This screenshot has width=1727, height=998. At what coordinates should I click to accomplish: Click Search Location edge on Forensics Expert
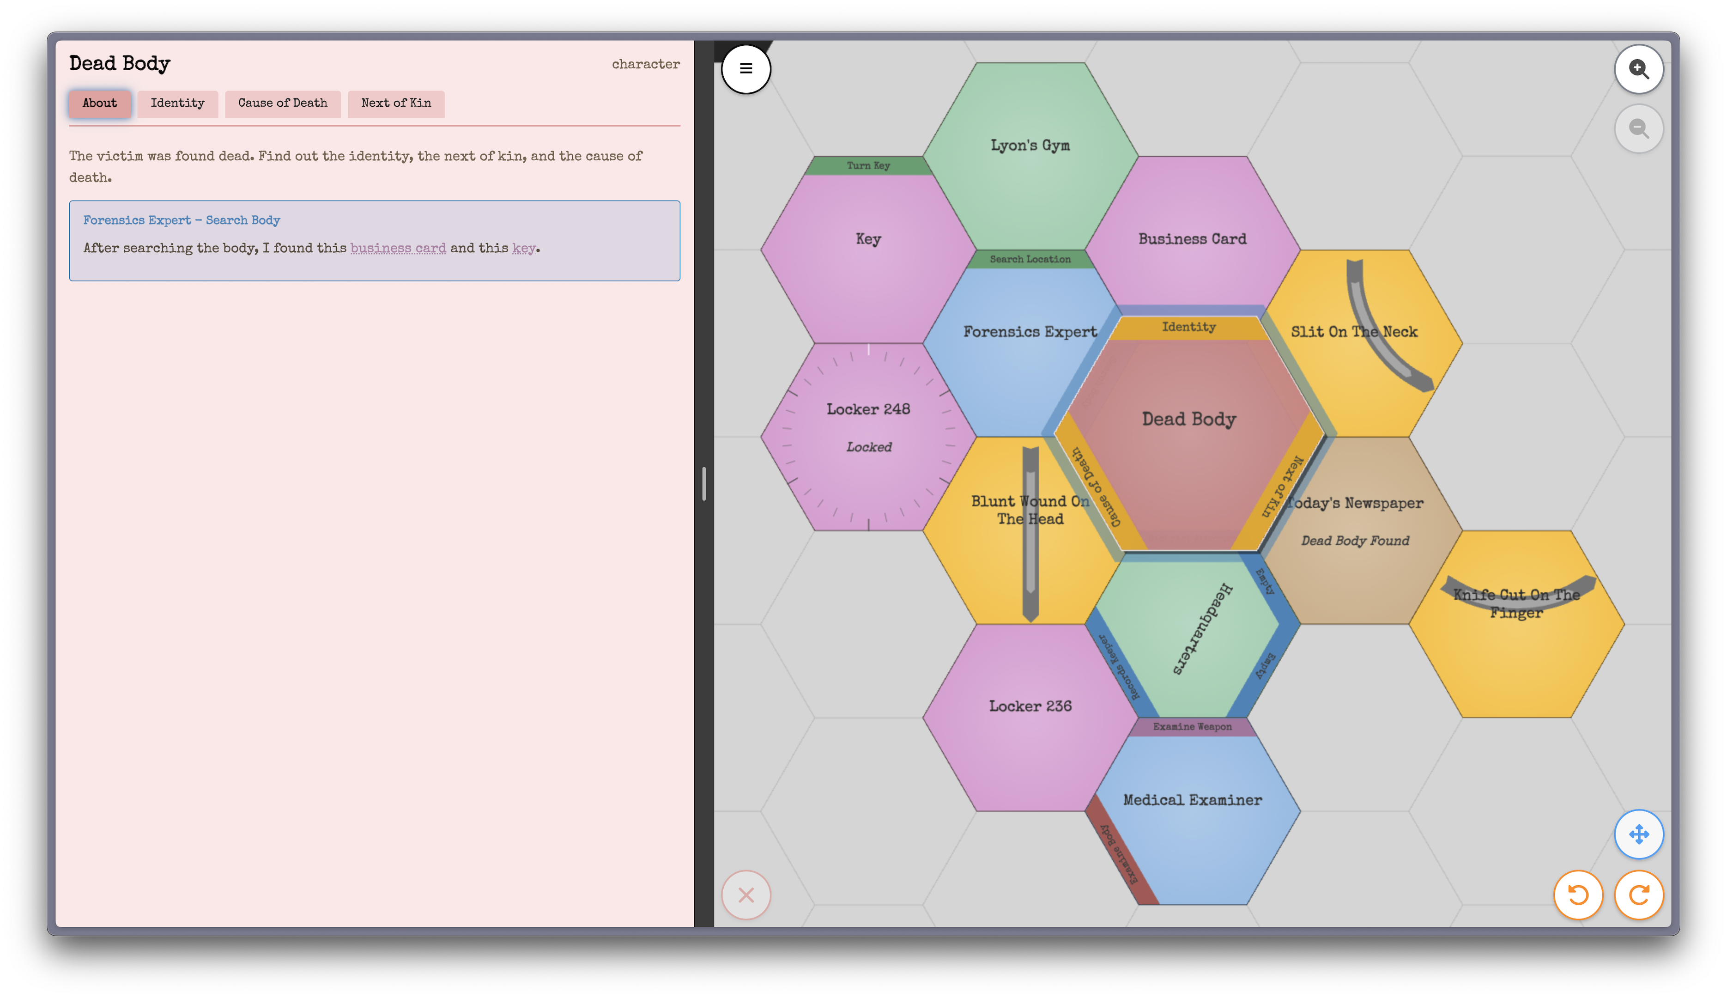click(1030, 259)
